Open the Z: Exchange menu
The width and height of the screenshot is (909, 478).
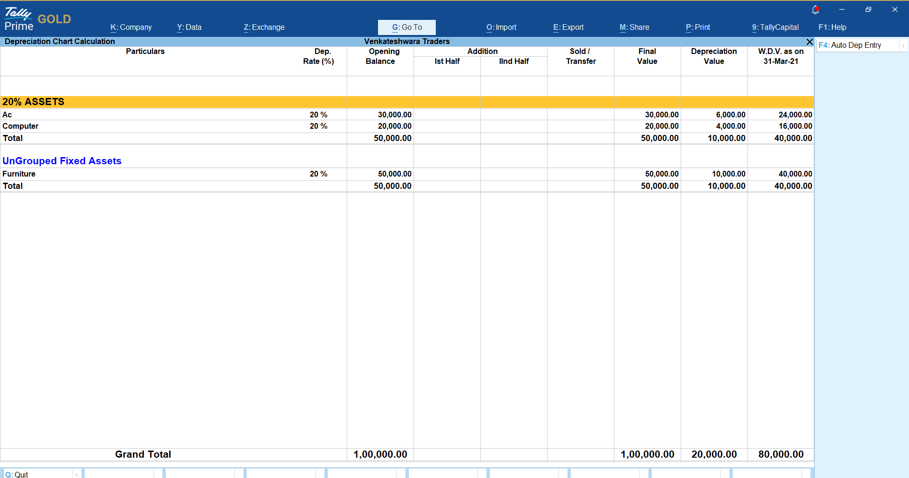pyautogui.click(x=264, y=27)
